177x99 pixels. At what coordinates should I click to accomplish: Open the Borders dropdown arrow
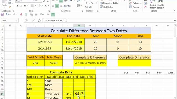click(x=35, y=6)
